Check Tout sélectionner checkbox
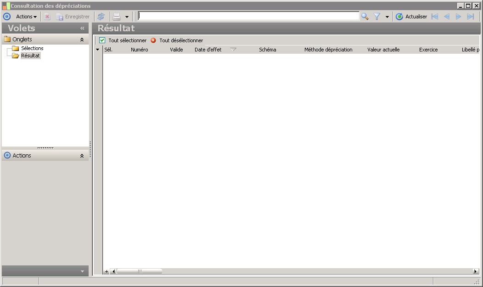Image resolution: width=483 pixels, height=287 pixels. [x=102, y=40]
